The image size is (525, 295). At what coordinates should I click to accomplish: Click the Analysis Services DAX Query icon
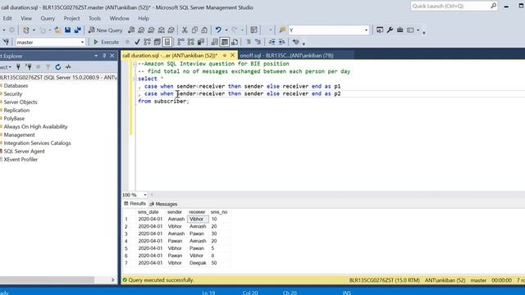(x=171, y=30)
